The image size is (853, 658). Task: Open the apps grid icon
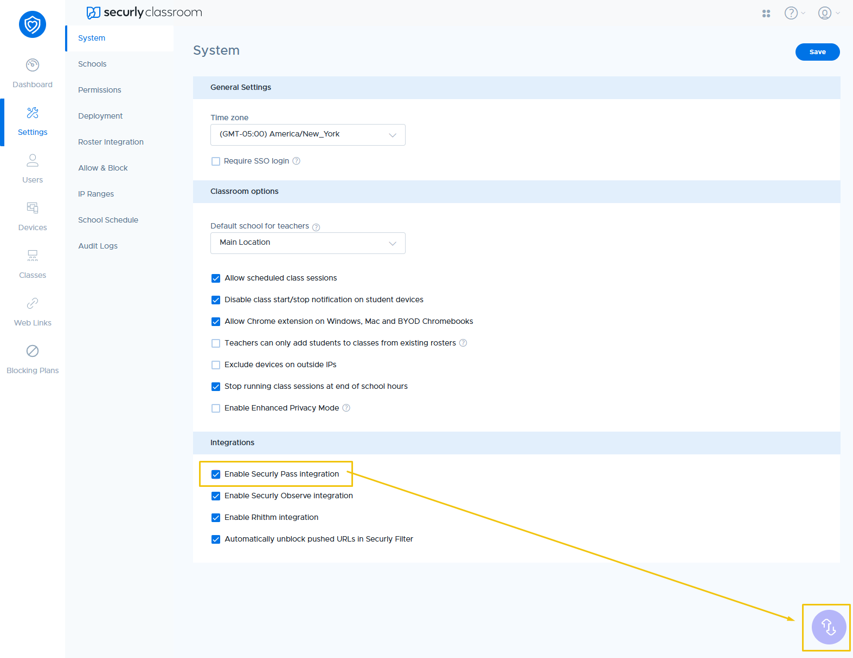tap(766, 14)
